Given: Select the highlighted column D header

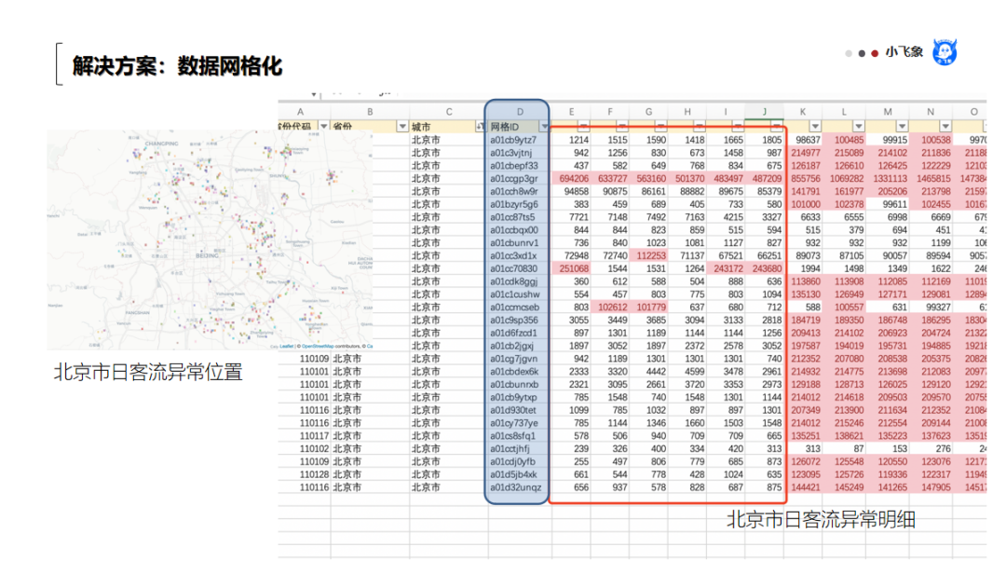Looking at the screenshot, I should coord(519,112).
